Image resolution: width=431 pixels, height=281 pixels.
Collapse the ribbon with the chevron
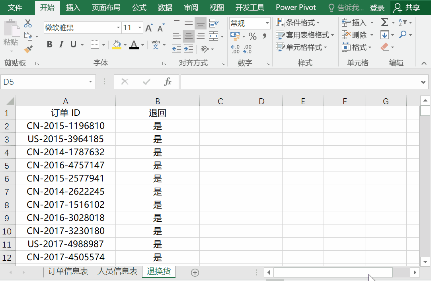[x=424, y=63]
